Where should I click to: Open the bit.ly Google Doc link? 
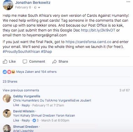[x=98, y=30]
